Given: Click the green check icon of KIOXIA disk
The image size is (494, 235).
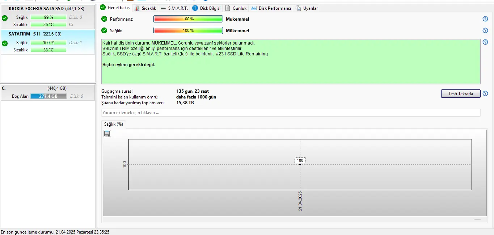Looking at the screenshot, I should [5, 18].
